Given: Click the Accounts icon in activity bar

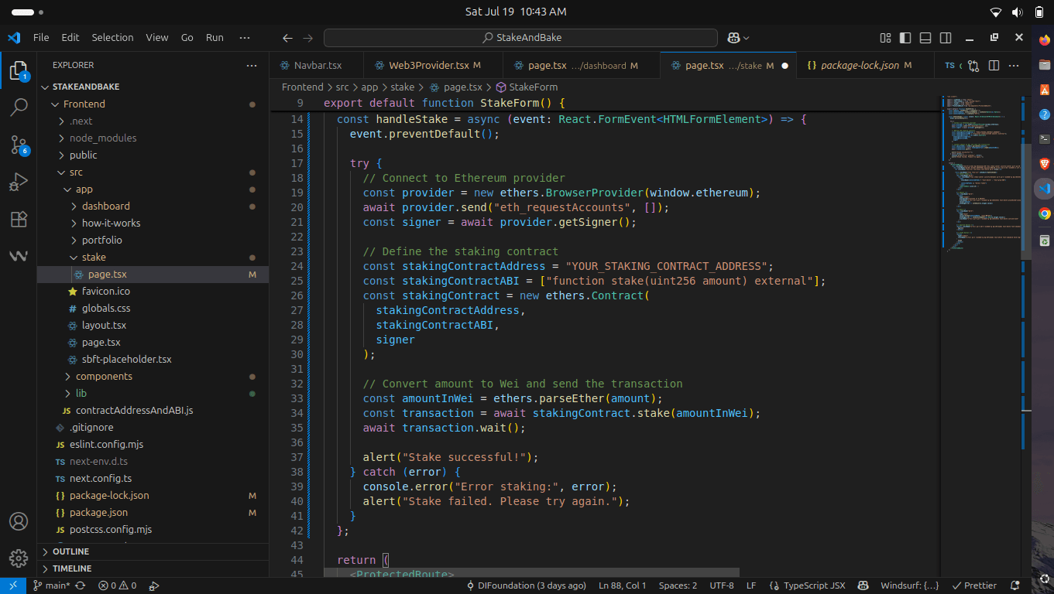Looking at the screenshot, I should tap(19, 521).
